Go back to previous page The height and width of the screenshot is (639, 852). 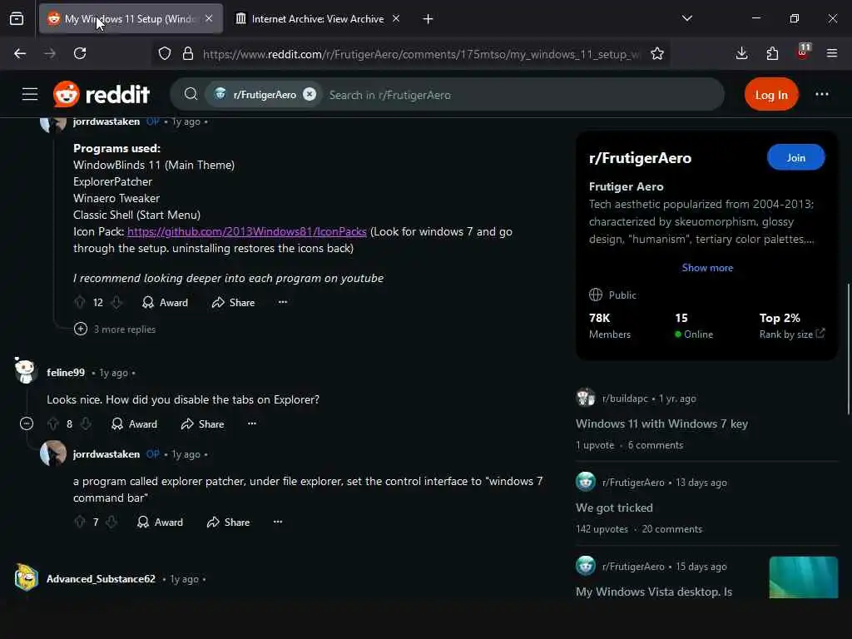pos(20,53)
